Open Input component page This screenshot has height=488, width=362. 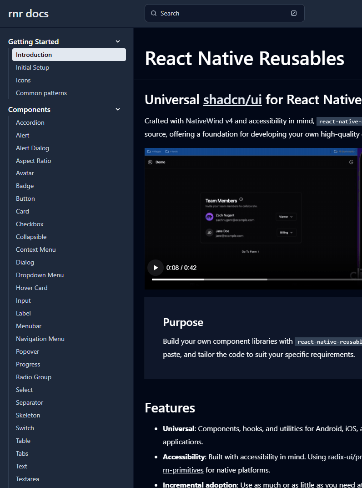pos(23,300)
